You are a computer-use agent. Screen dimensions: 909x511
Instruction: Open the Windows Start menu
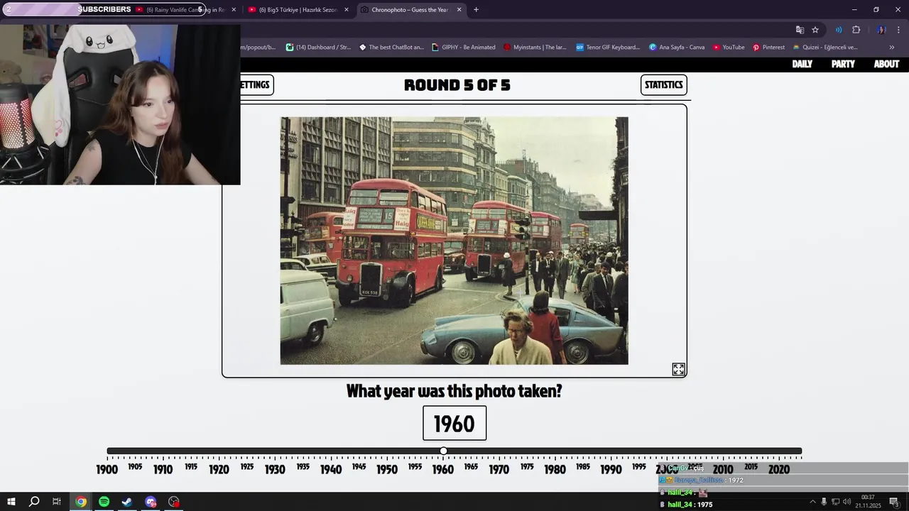[x=11, y=502]
